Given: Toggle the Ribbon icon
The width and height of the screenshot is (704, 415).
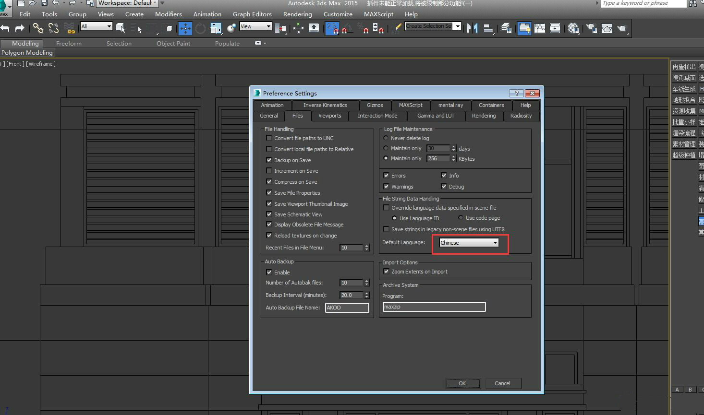Looking at the screenshot, I should click(x=524, y=28).
